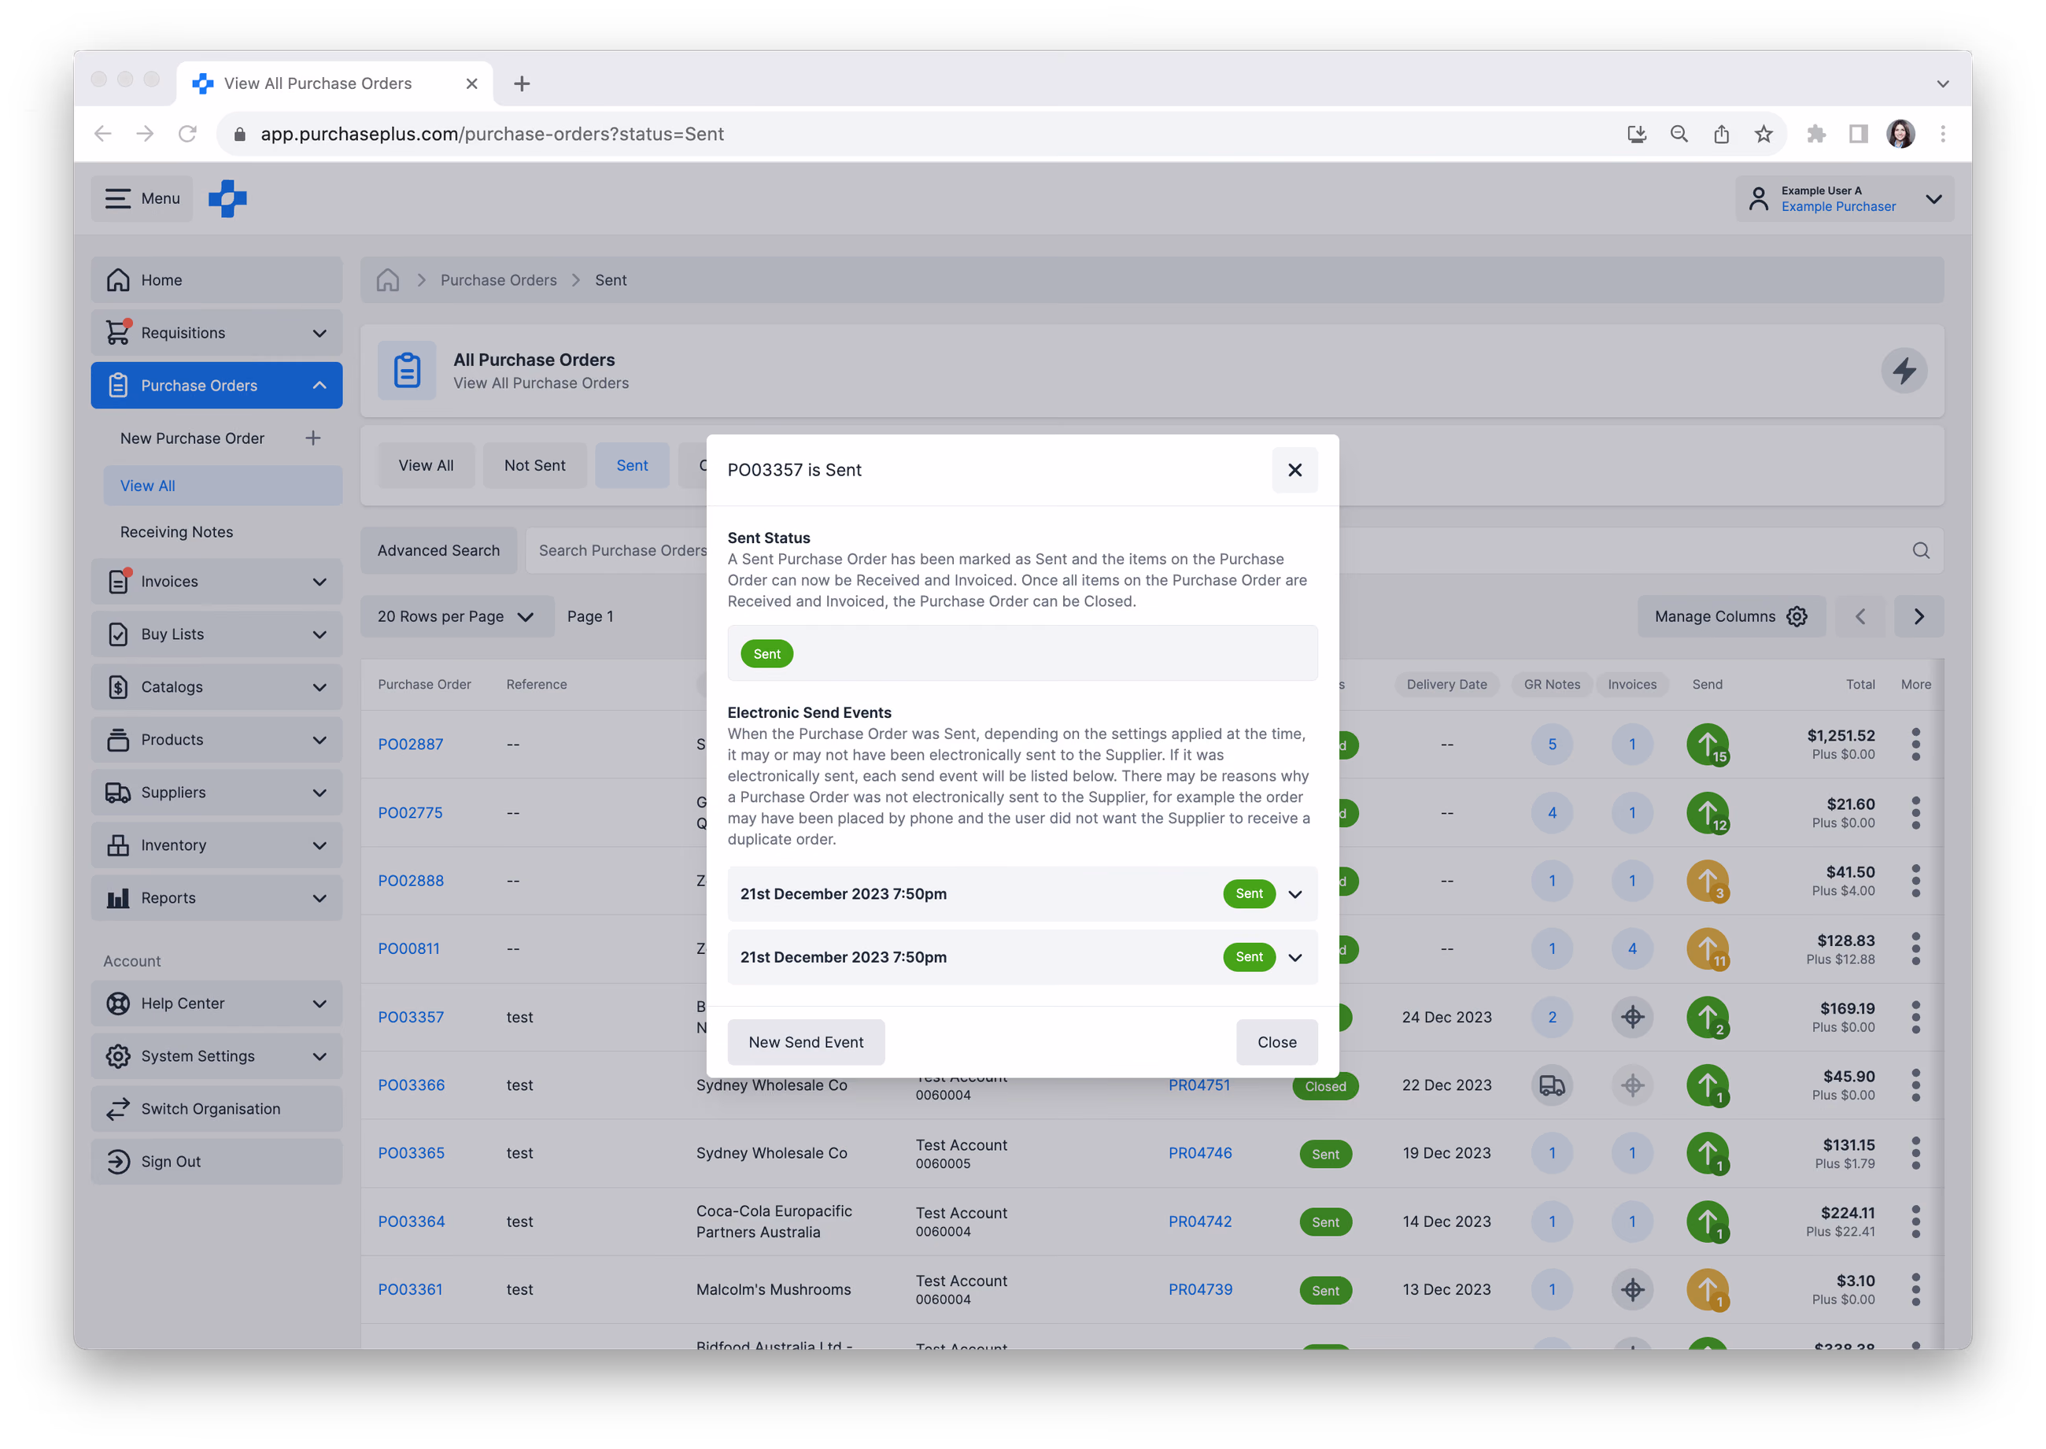Select the Sent tab

point(631,466)
